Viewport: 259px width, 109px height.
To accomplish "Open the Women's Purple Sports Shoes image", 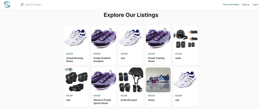I will click(104, 80).
